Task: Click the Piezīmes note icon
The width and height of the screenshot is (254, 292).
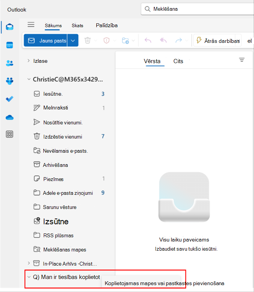Action: [x=37, y=179]
